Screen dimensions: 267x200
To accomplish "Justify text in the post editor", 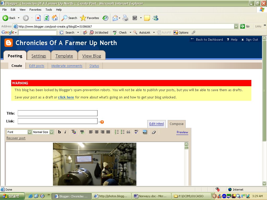I will tap(108, 132).
